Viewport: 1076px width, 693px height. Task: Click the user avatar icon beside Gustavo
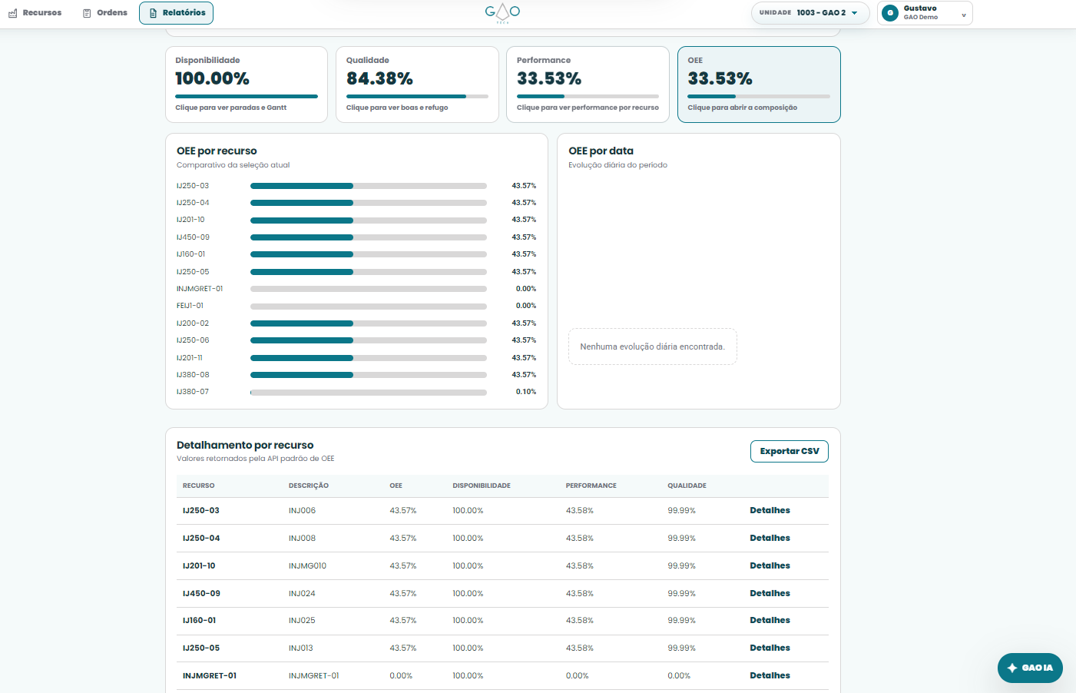(890, 13)
